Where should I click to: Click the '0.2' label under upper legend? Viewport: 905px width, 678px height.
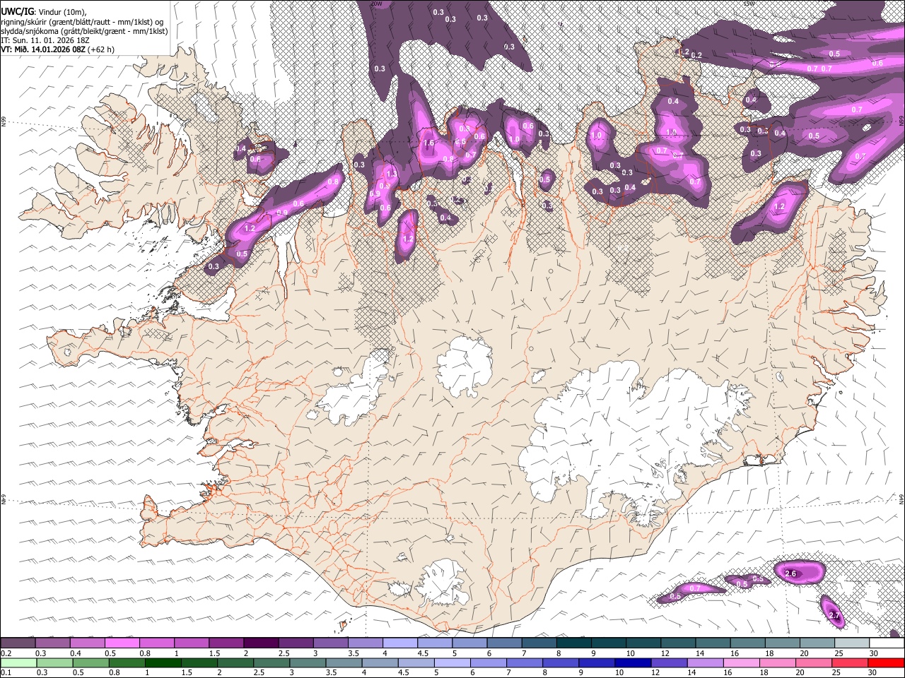pyautogui.click(x=5, y=653)
